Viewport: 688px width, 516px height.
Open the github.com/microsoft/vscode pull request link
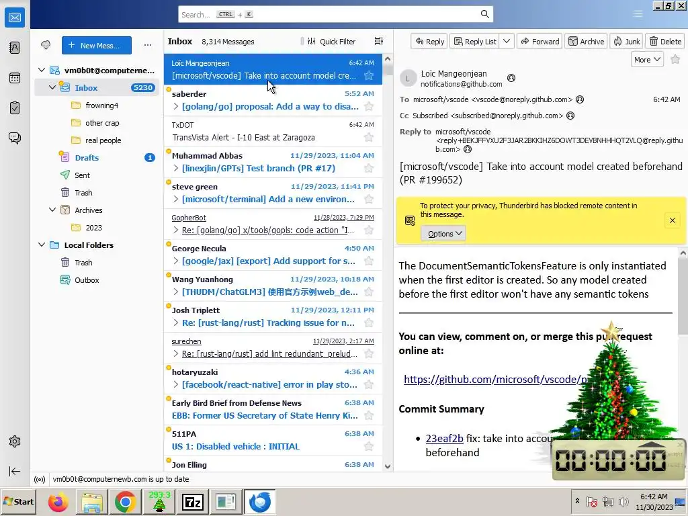click(495, 379)
